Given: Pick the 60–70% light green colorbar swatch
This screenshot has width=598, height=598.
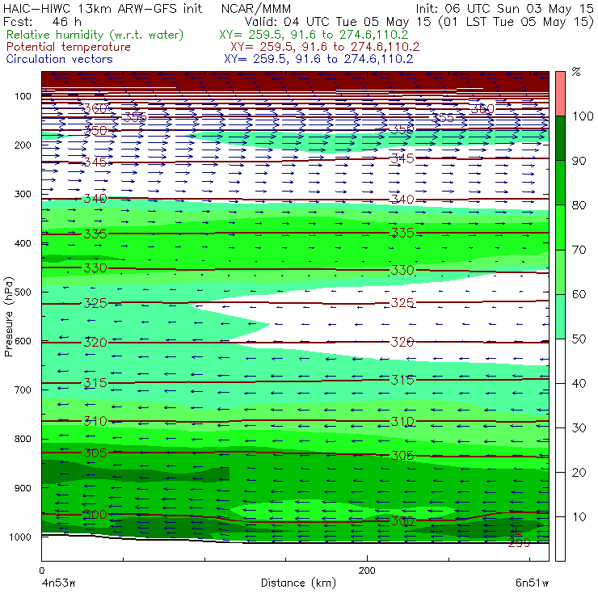Looking at the screenshot, I should [560, 272].
